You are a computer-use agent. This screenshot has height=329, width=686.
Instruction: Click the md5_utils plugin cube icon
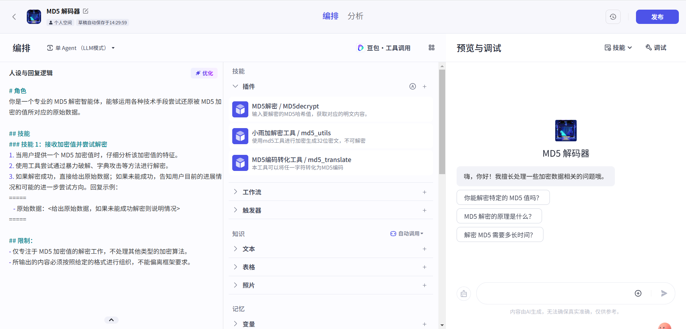240,136
